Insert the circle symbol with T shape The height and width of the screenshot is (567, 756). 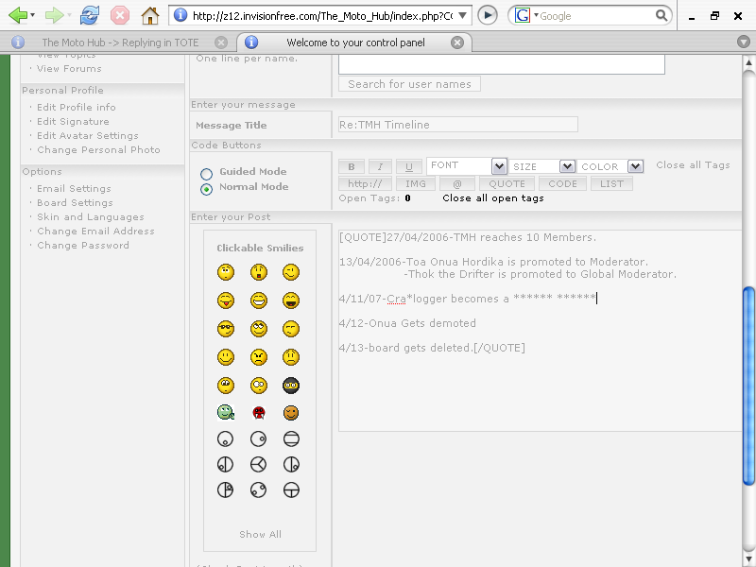[x=291, y=490]
